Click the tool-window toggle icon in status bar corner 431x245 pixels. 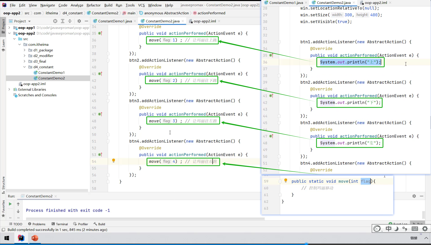[x=3, y=230]
